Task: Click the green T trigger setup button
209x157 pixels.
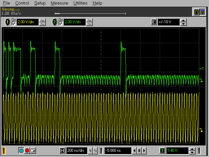Action: (162, 150)
